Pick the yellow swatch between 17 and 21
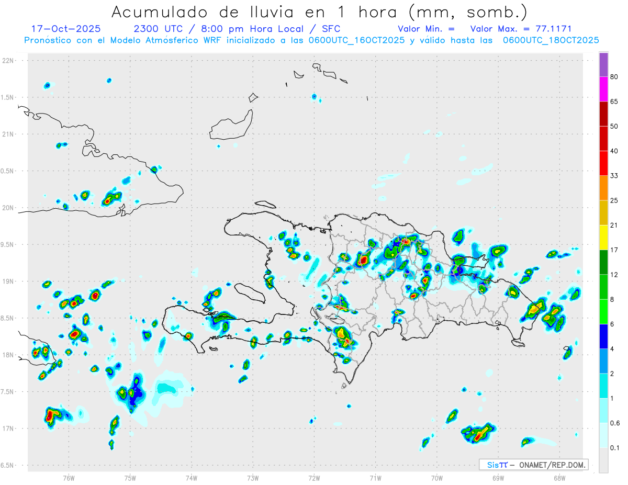The width and height of the screenshot is (628, 485). (x=603, y=238)
